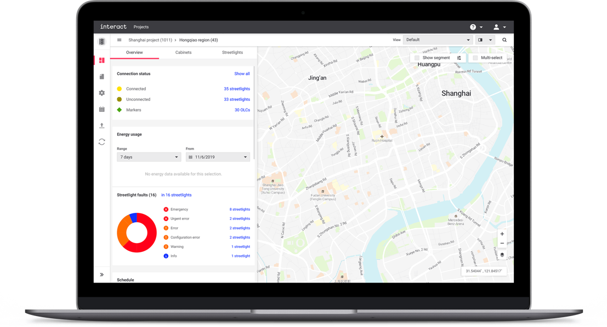The height and width of the screenshot is (327, 607).
Task: Switch to the Streetlights tab
Action: (x=232, y=52)
